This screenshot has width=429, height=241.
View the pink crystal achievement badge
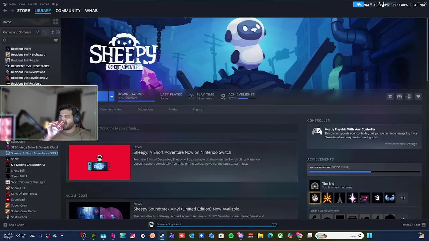(352, 198)
